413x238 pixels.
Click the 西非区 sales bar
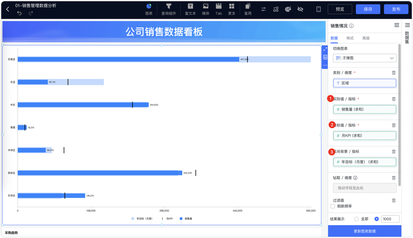tap(100, 173)
